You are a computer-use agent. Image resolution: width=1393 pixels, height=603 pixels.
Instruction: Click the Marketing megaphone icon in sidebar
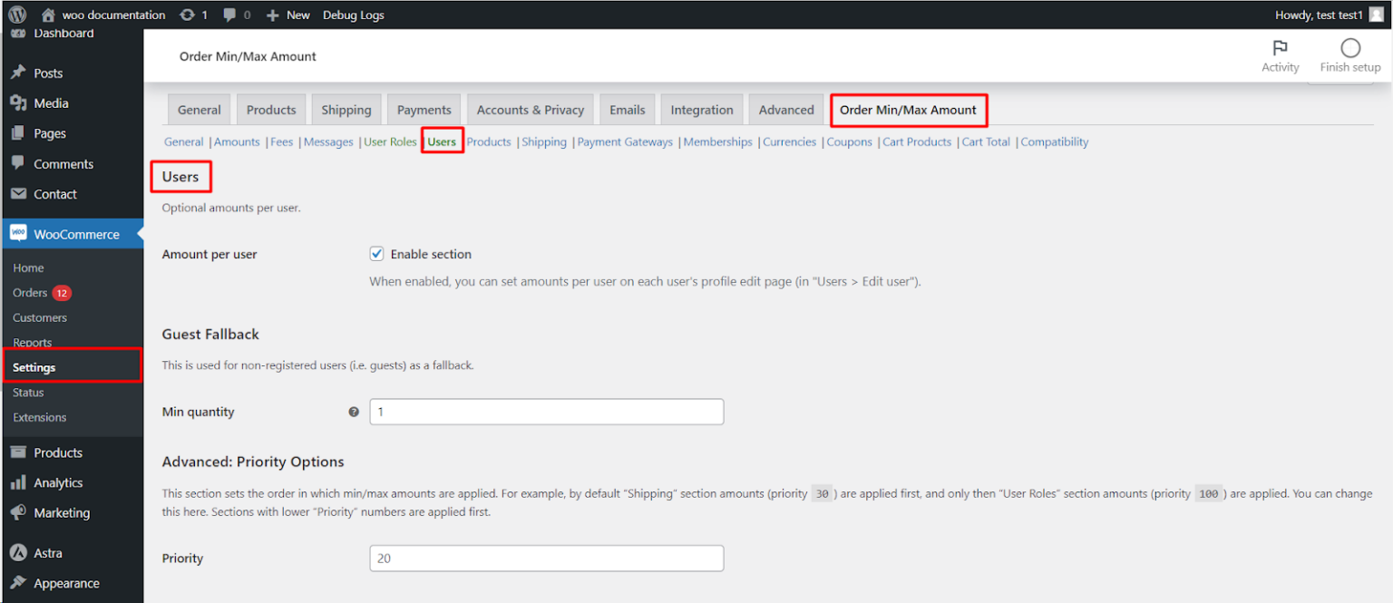click(x=18, y=512)
